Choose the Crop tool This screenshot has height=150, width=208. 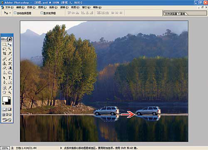[5, 53]
